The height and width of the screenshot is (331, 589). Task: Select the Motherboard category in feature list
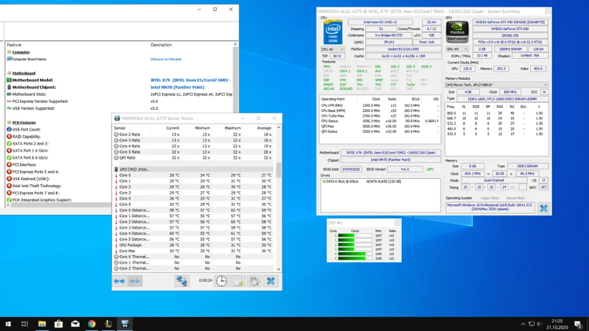[x=24, y=73]
